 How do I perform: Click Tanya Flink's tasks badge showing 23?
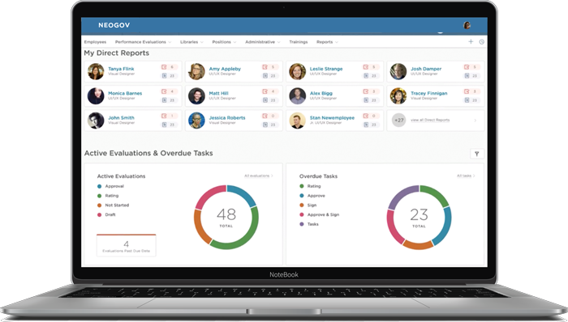coord(169,76)
